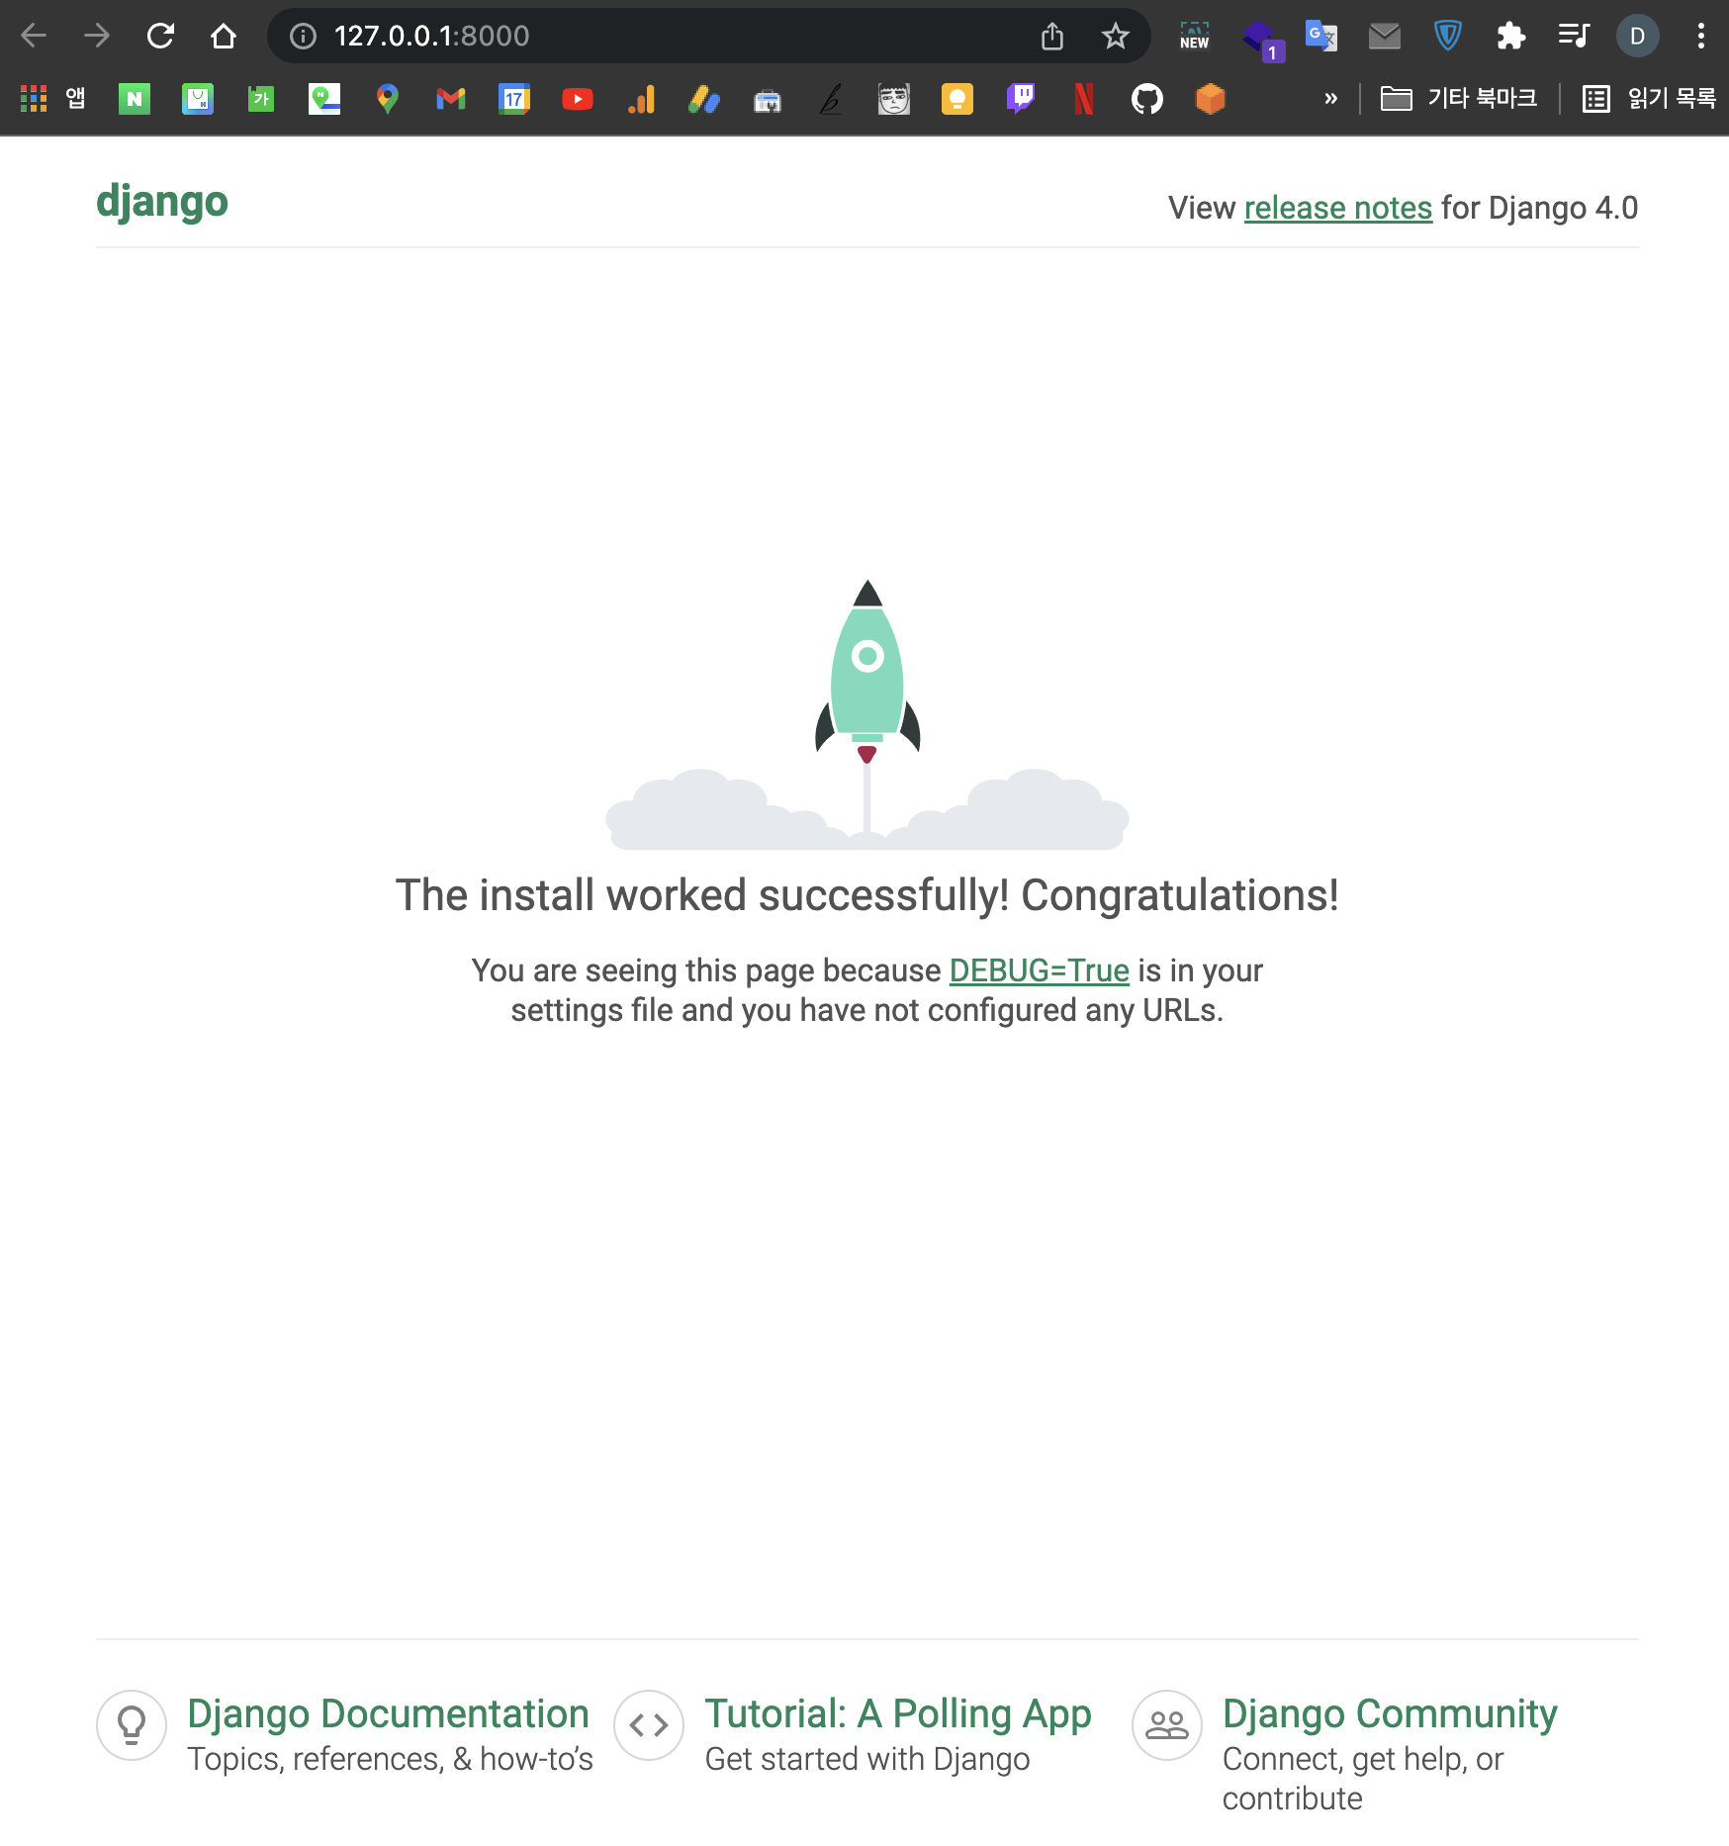Click the django logo heading
Viewport: 1729px width, 1846px height.
click(162, 203)
